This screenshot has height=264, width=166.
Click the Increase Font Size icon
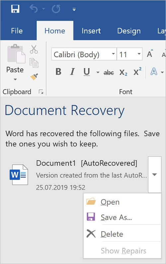pyautogui.click(x=150, y=54)
